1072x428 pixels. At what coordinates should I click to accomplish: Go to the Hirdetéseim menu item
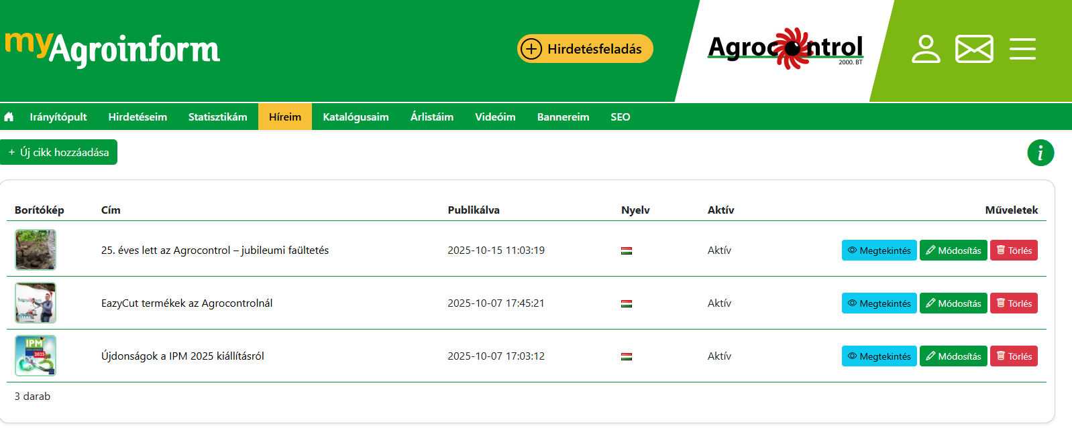[x=138, y=117]
